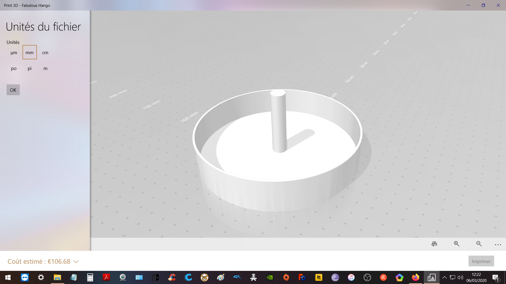The image size is (506, 284).
Task: Select the cm unit option
Action: click(45, 53)
